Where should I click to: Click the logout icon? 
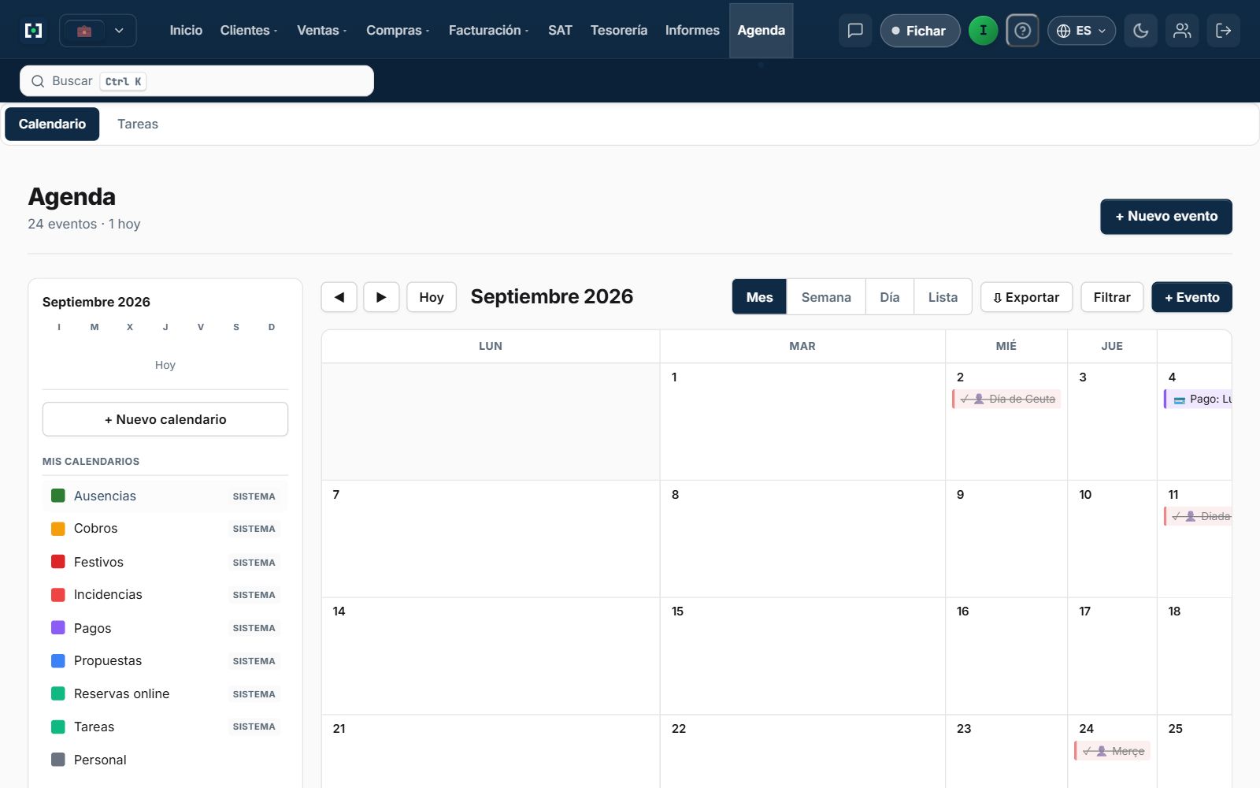point(1224,31)
